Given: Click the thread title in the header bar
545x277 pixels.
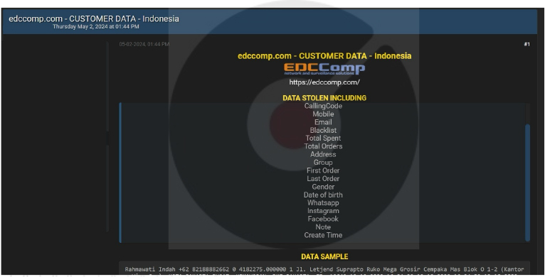Looking at the screenshot, I should coord(94,18).
